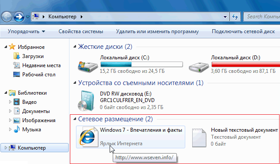Open Видео library

pyautogui.click(x=29, y=102)
